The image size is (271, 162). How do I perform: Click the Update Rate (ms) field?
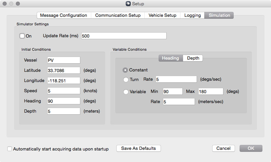click(124, 36)
